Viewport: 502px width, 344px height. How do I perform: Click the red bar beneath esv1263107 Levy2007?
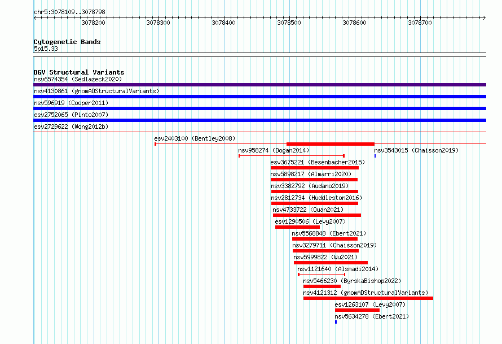(x=357, y=310)
